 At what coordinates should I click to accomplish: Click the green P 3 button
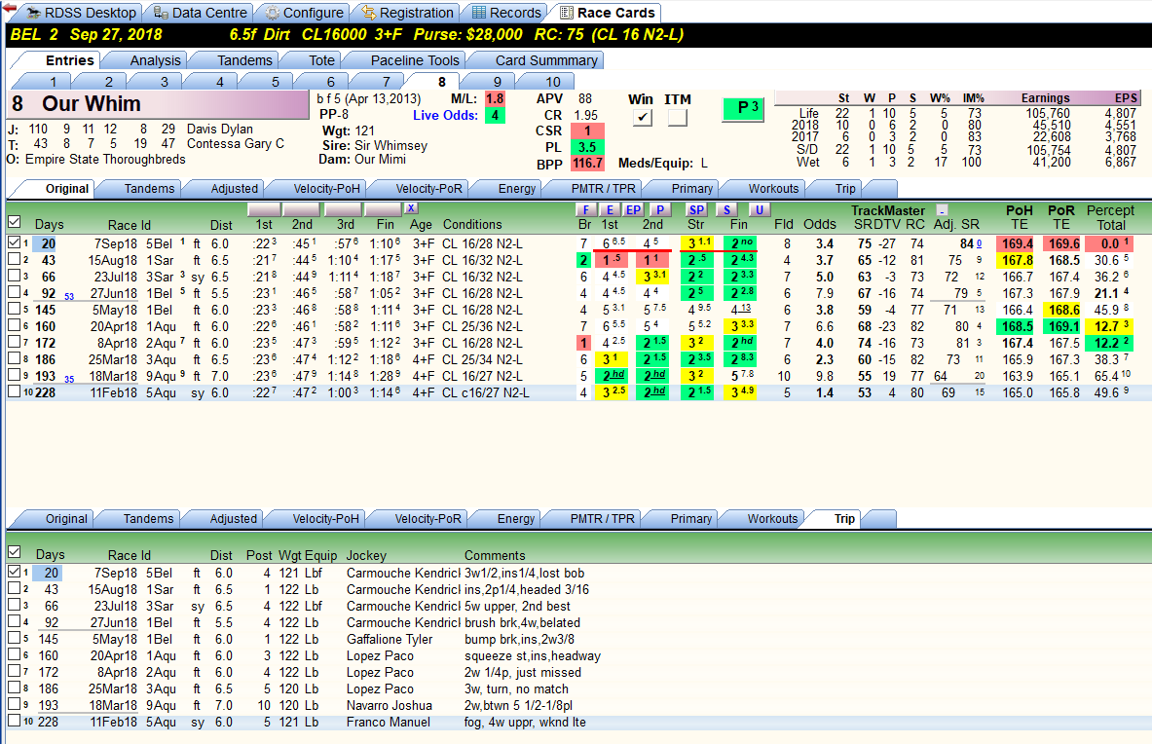744,109
